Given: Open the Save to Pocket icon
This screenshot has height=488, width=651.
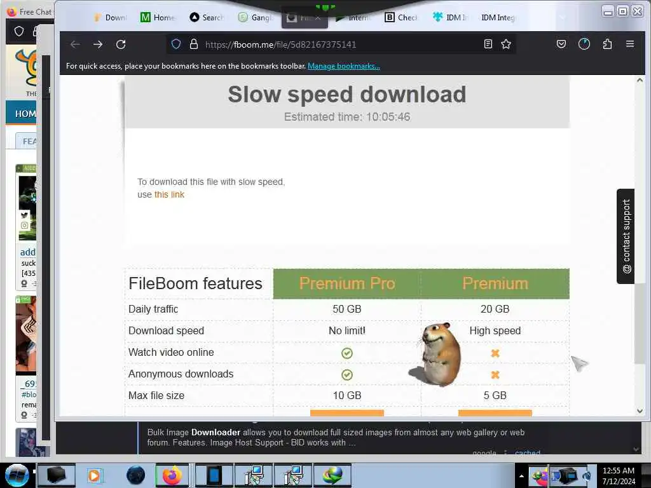Looking at the screenshot, I should tap(561, 44).
